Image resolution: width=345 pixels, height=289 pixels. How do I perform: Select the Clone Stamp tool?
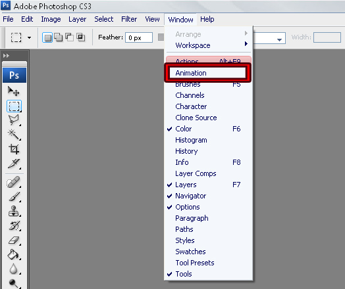point(14,211)
